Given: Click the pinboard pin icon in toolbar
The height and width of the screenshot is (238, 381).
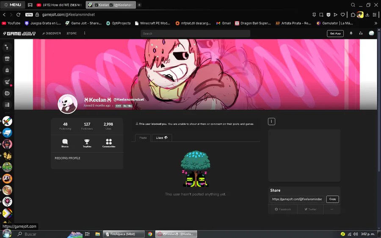Looking at the screenshot, I should (x=314, y=14).
